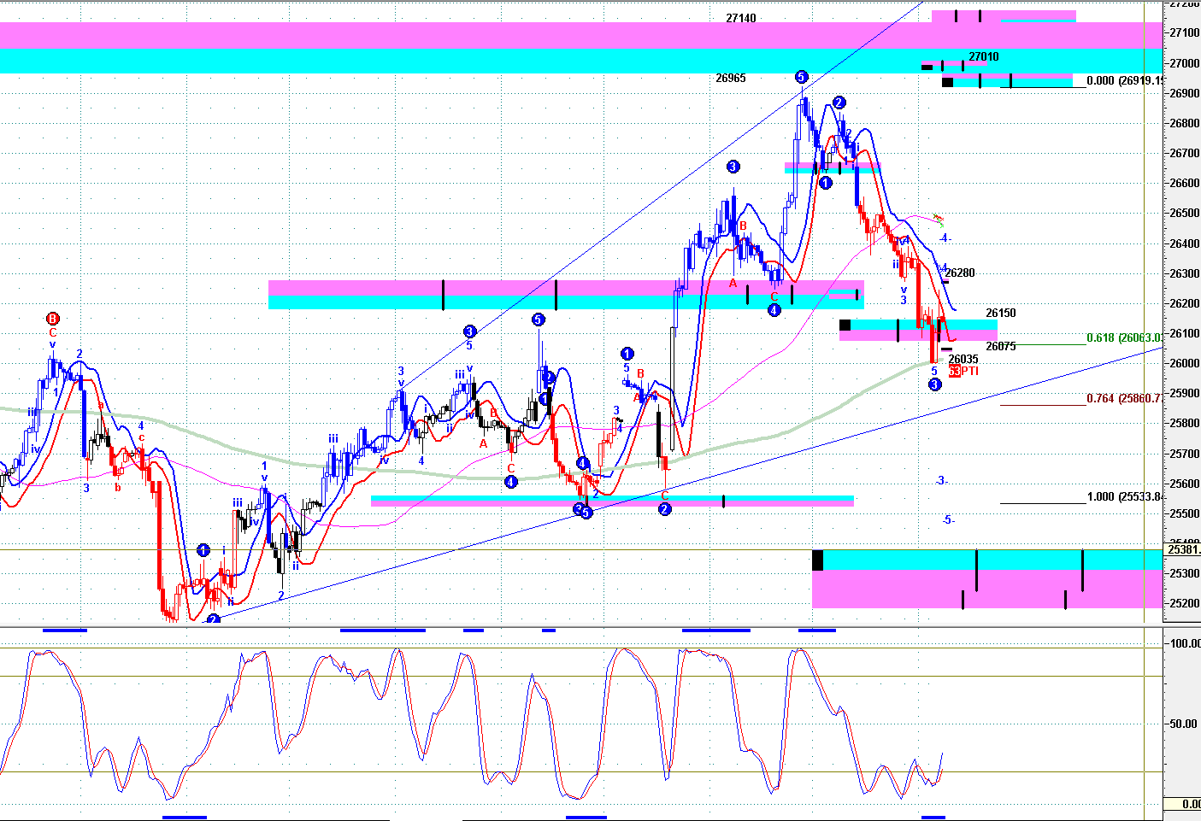Click the red circled B wave marker
The image size is (1201, 821).
52,319
